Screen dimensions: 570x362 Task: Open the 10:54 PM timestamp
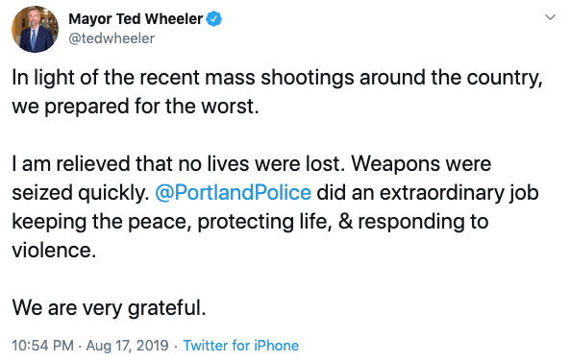(x=42, y=346)
